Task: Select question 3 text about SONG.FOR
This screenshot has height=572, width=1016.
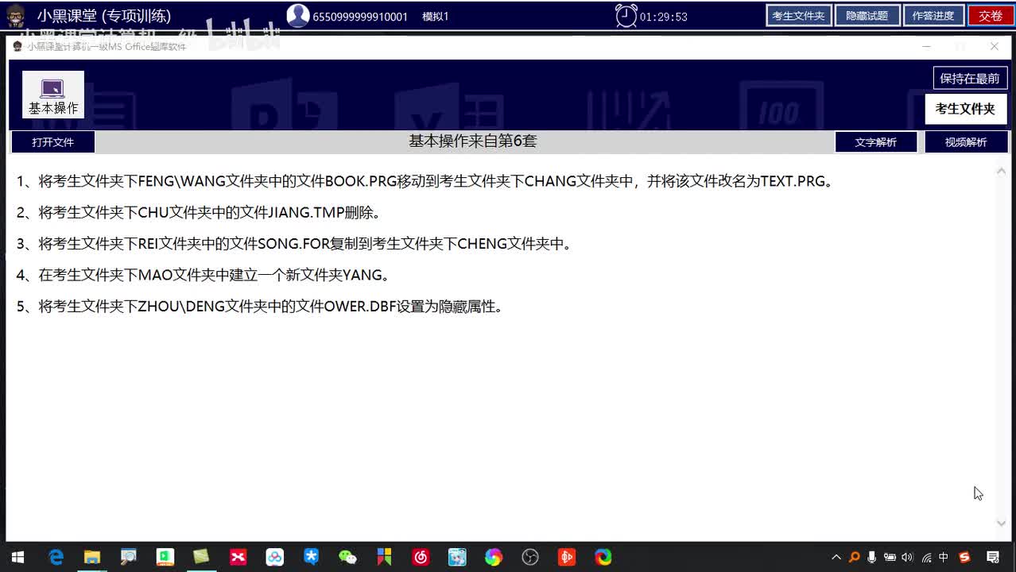Action: click(294, 244)
